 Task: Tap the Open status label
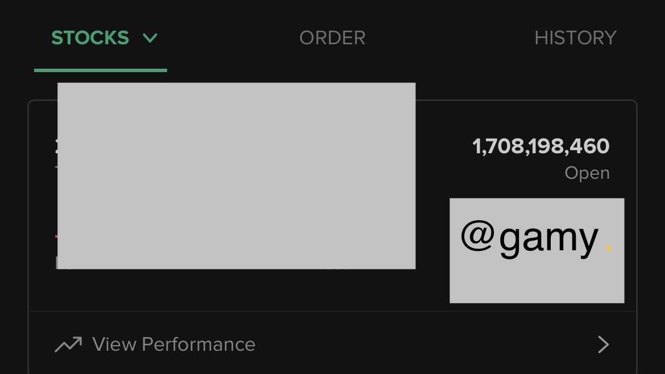coord(587,173)
